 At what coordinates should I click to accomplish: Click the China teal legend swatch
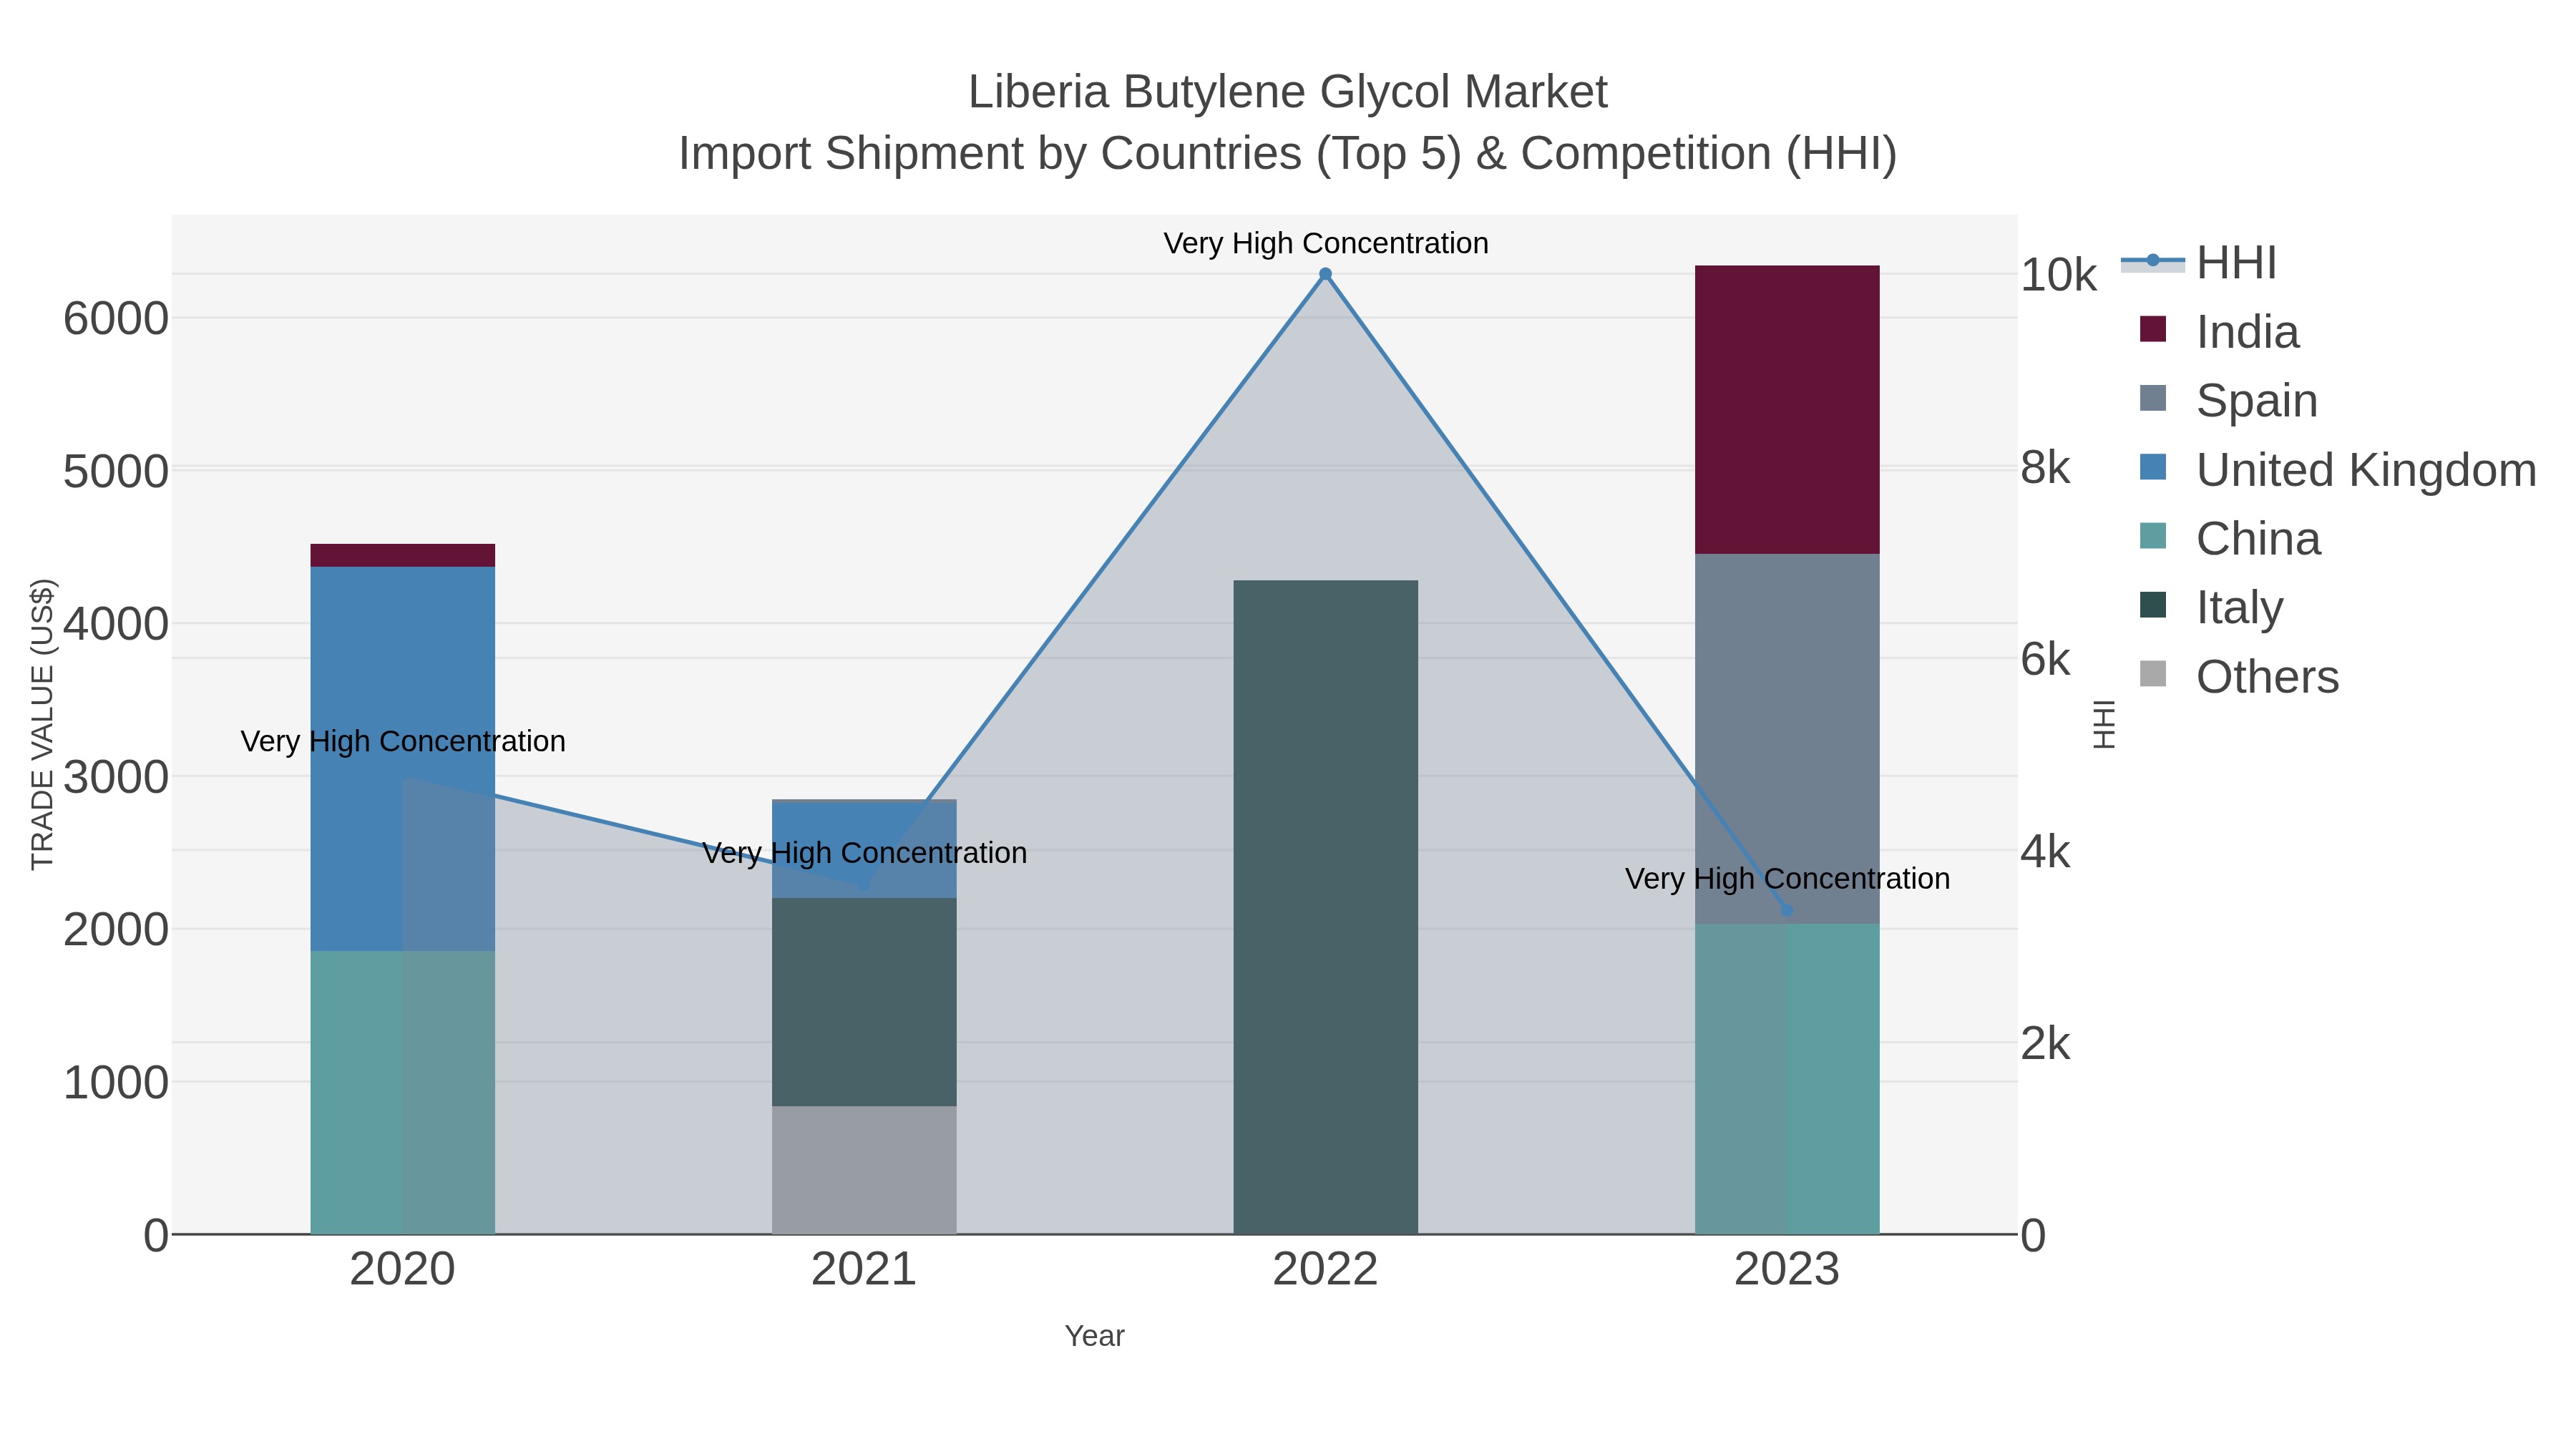tap(2153, 536)
